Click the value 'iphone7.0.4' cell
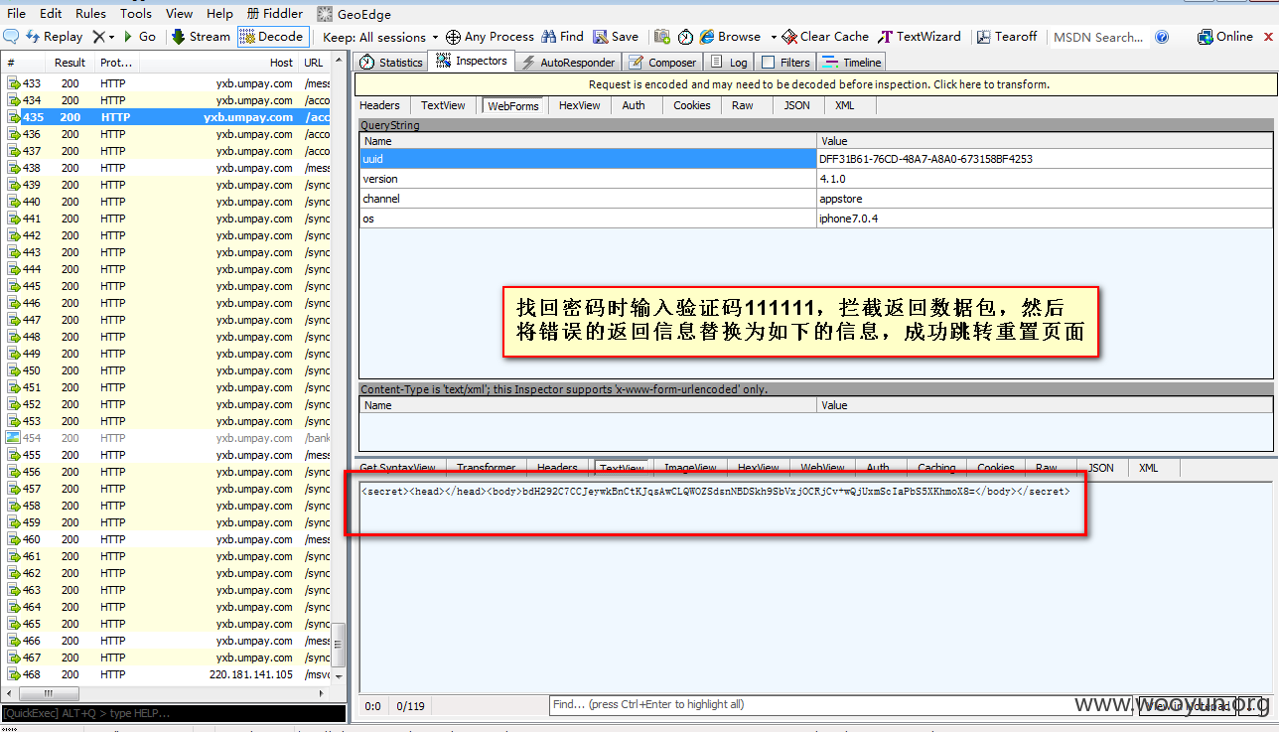This screenshot has width=1279, height=732. [x=1044, y=219]
